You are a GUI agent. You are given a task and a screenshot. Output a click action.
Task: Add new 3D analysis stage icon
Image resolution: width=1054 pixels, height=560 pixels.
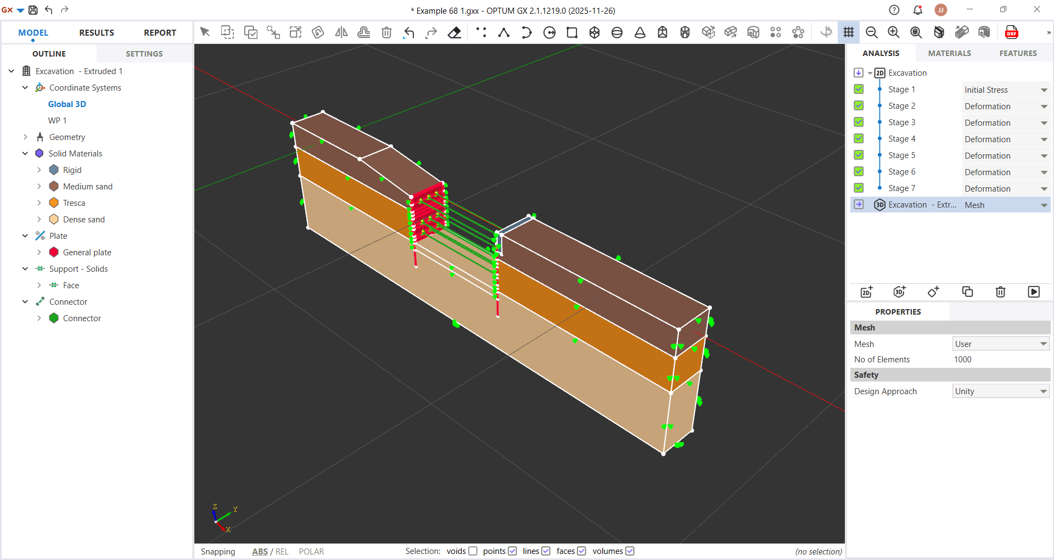click(x=899, y=292)
